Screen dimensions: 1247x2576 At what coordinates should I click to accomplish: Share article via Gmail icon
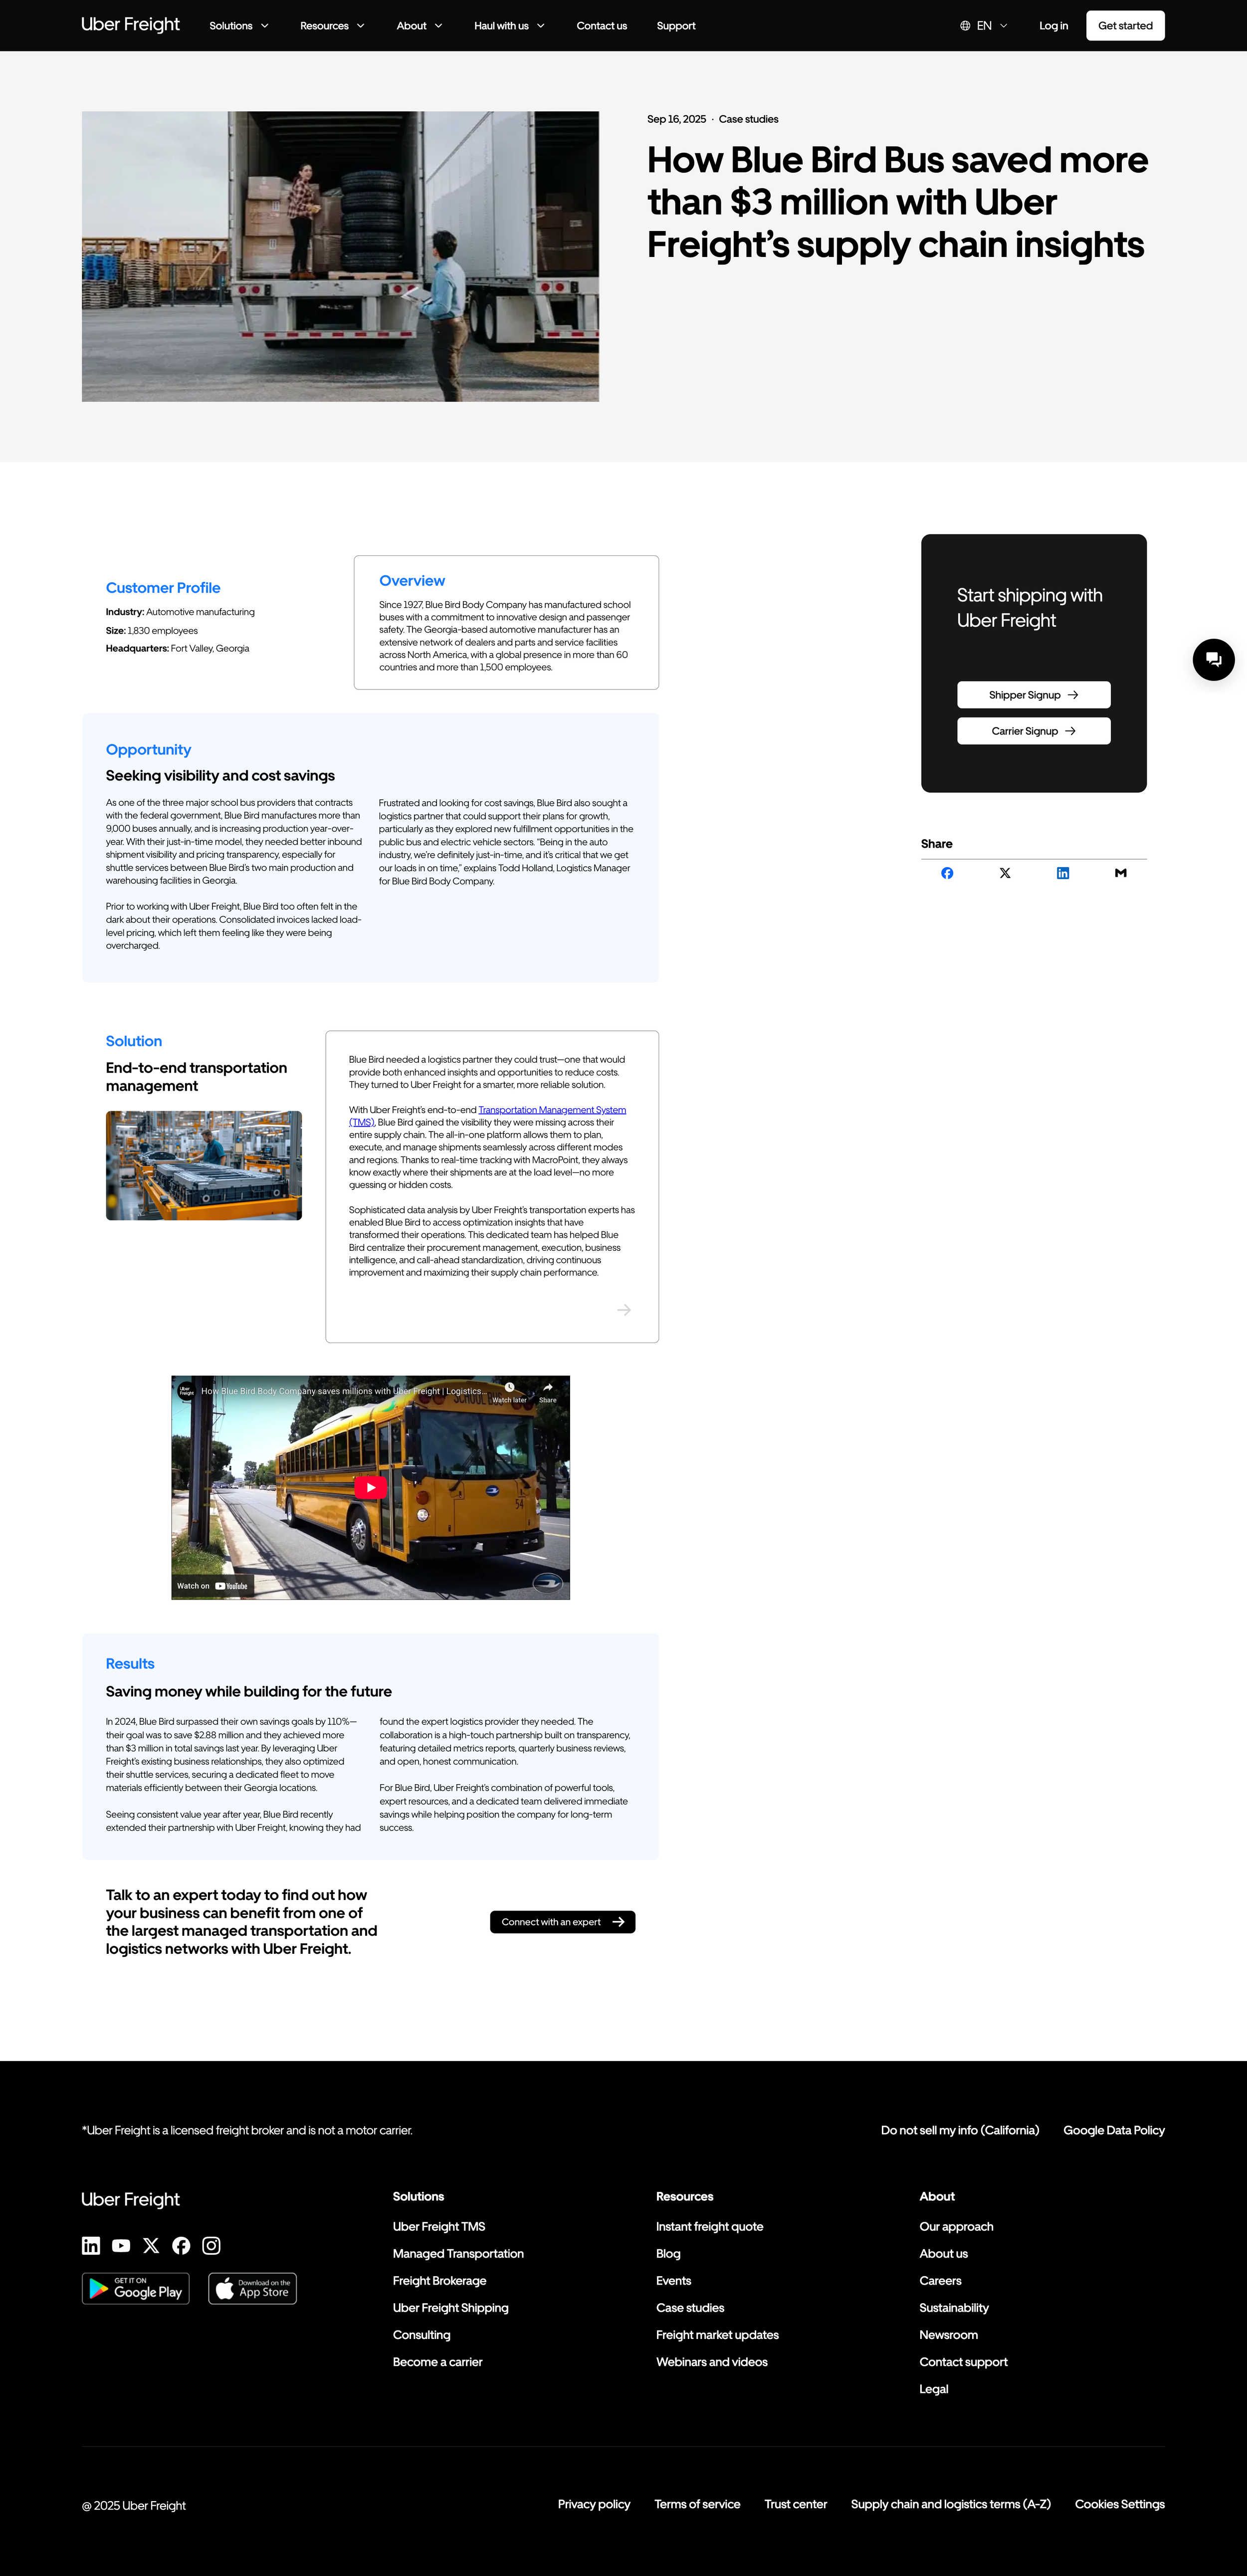pos(1120,873)
